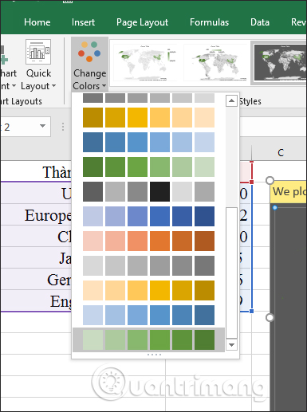The image size is (307, 412).
Task: Choose the first light map chart style
Action: coord(145,63)
